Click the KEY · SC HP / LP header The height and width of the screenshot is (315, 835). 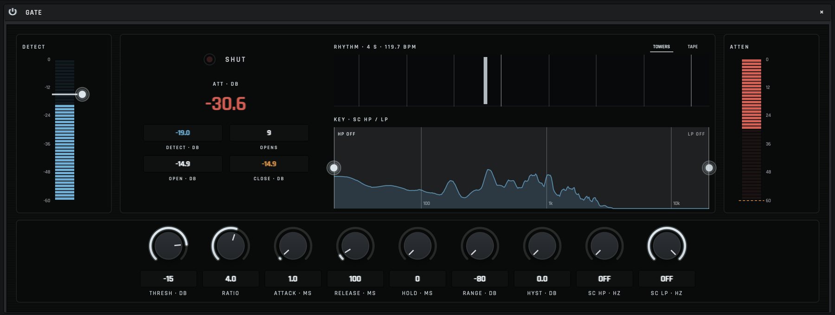coord(361,120)
